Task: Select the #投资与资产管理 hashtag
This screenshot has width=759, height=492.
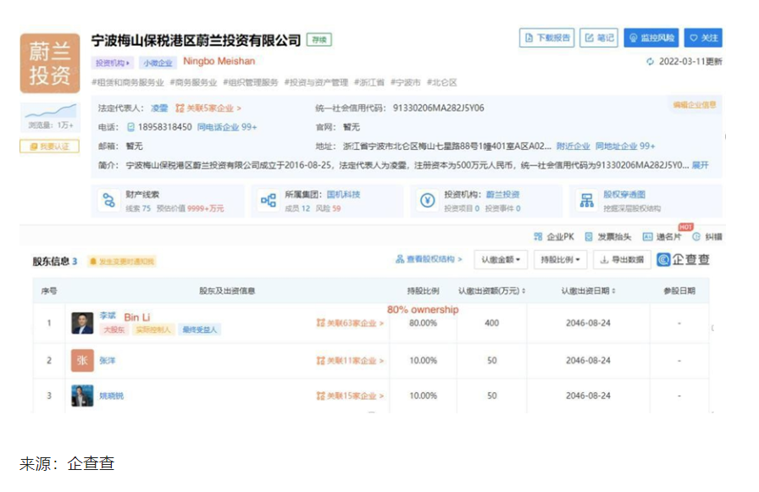Action: coord(316,82)
